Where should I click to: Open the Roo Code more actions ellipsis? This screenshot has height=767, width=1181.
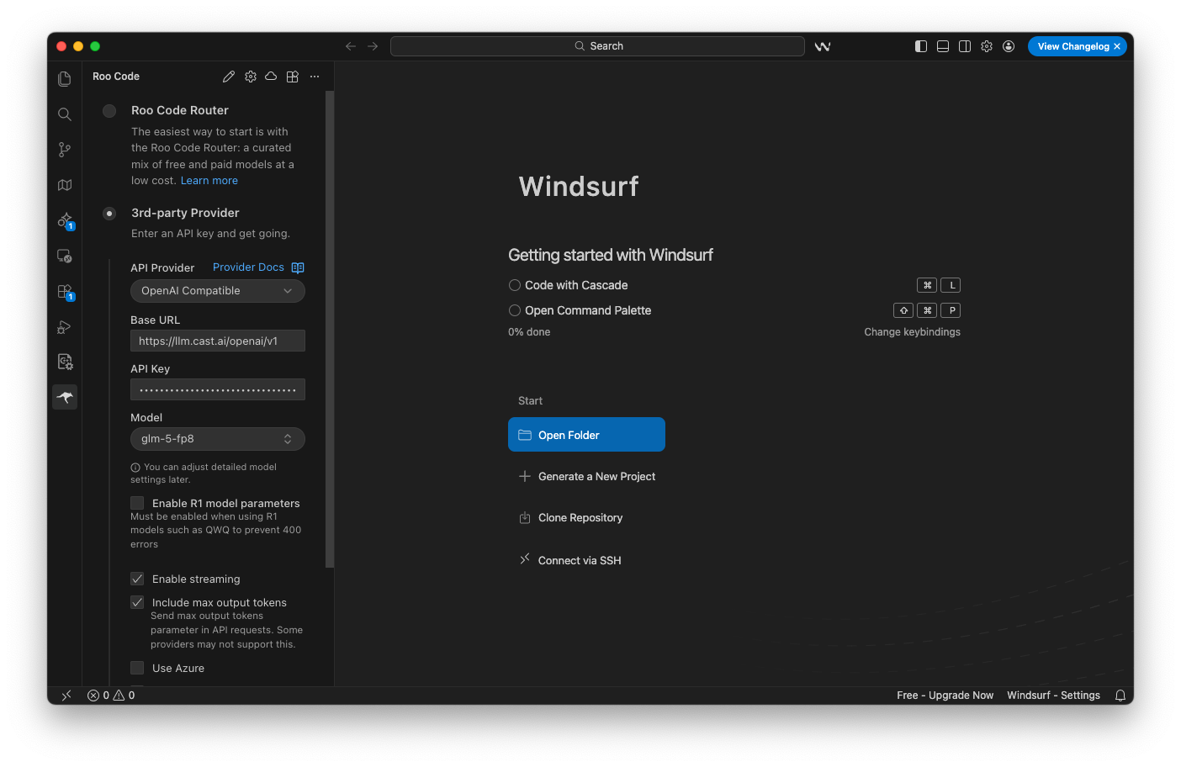point(315,77)
